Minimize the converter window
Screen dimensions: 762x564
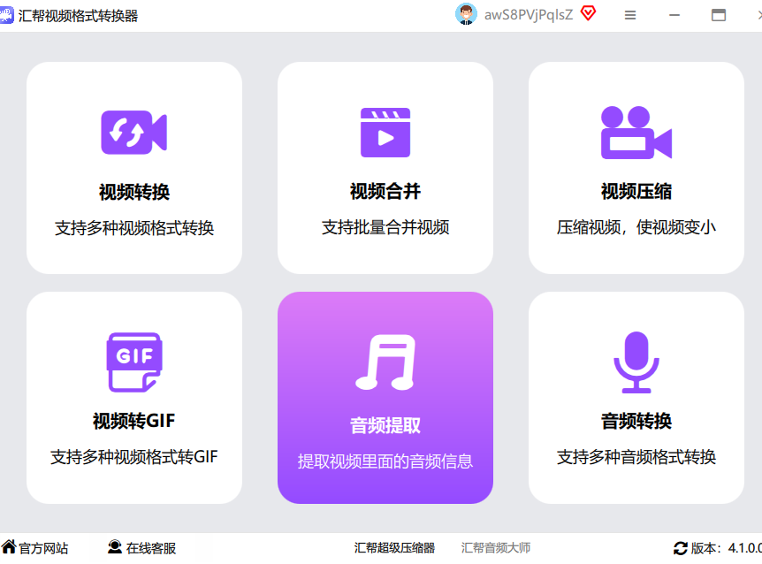pos(674,16)
